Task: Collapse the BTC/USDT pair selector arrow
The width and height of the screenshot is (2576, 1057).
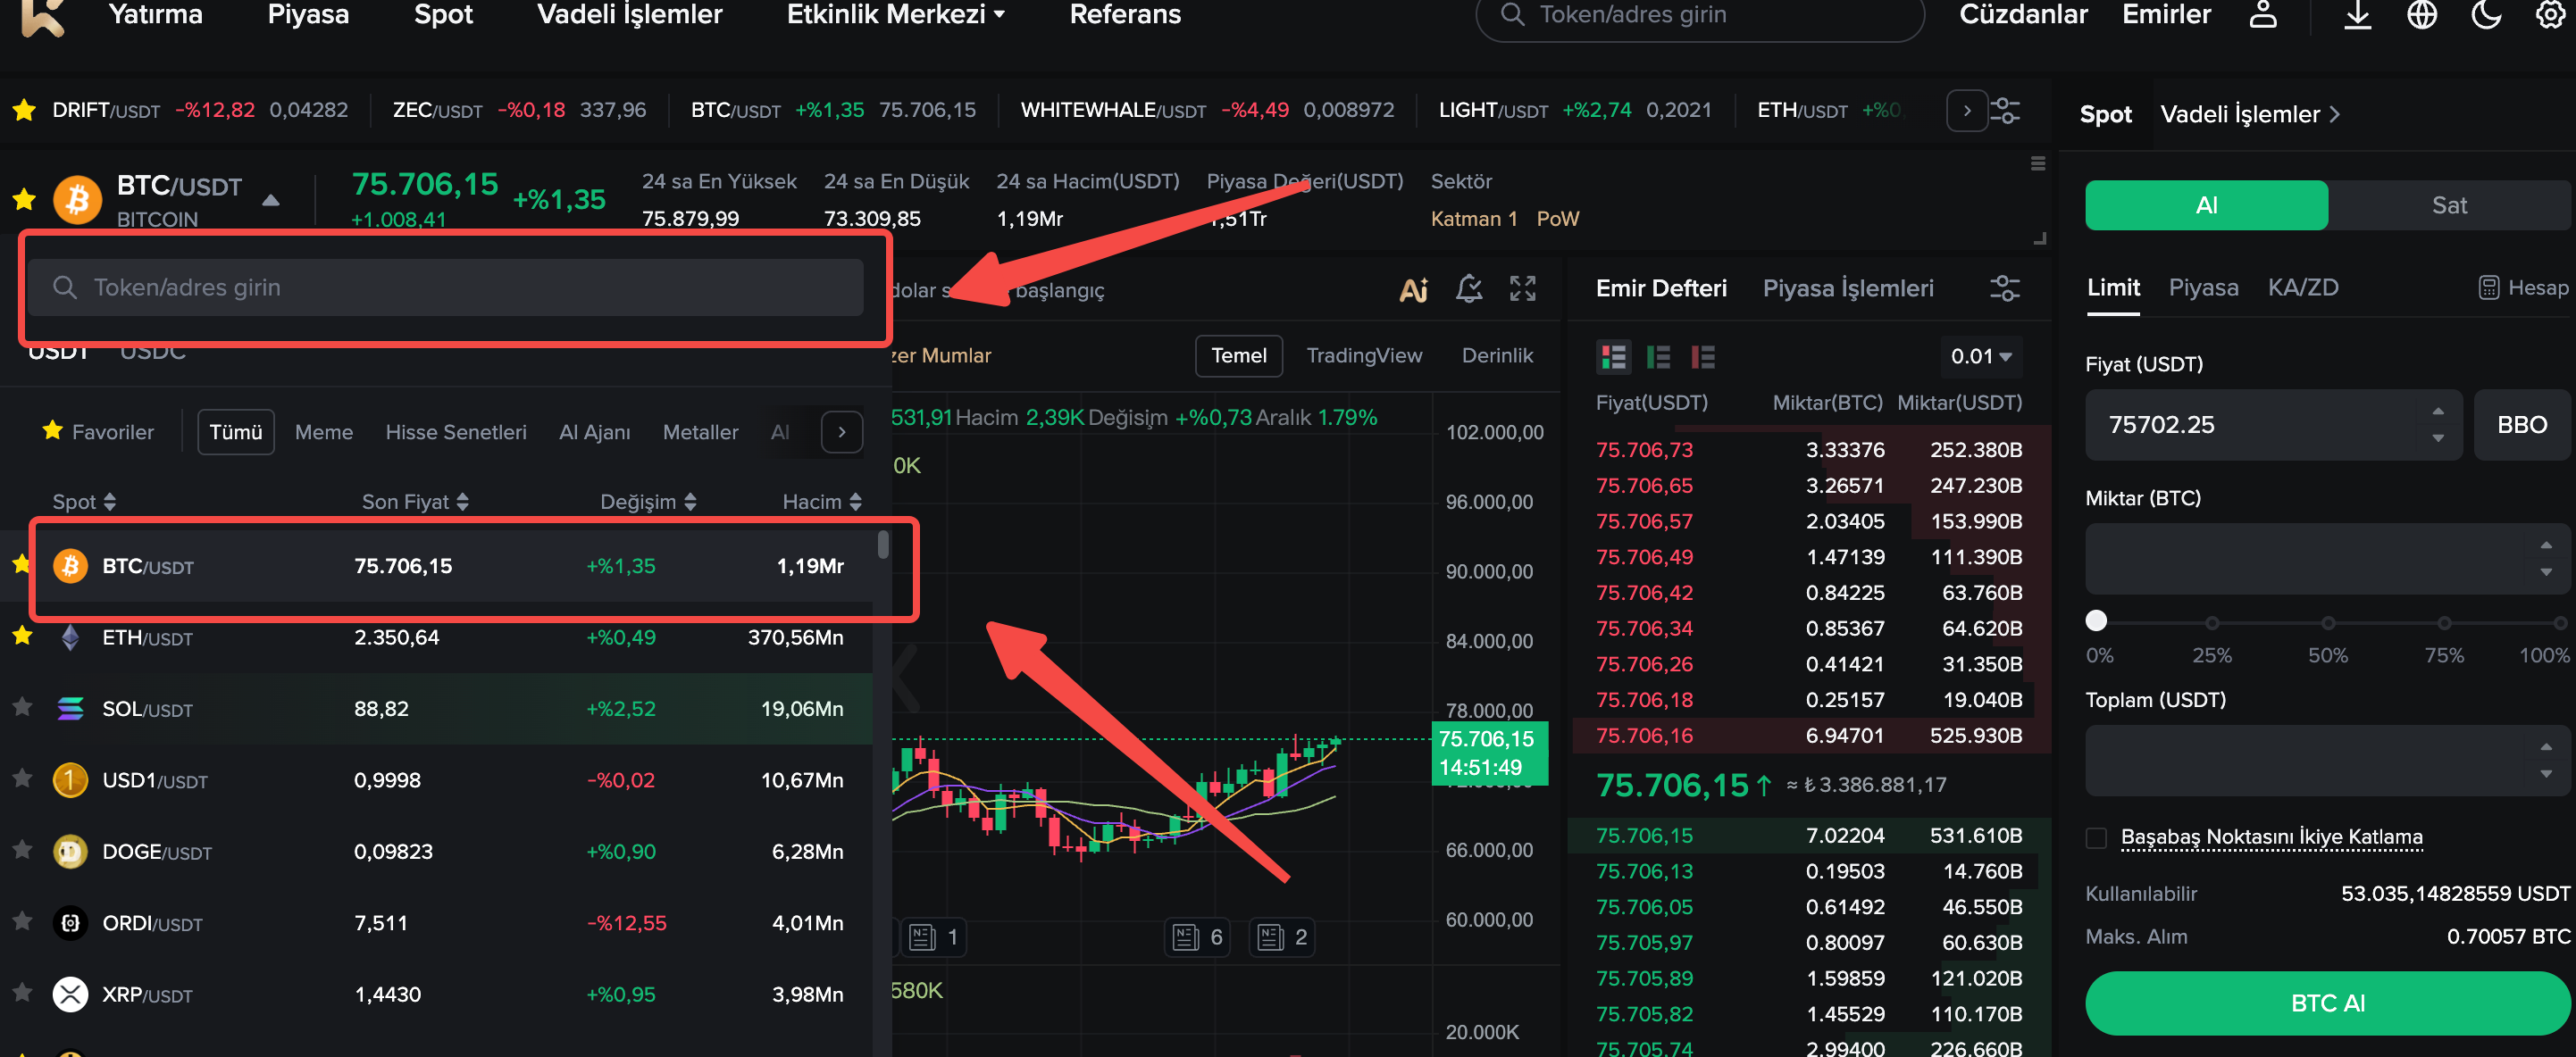Action: click(270, 201)
